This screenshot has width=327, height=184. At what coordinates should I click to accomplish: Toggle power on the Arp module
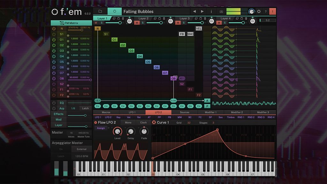(x=53, y=108)
